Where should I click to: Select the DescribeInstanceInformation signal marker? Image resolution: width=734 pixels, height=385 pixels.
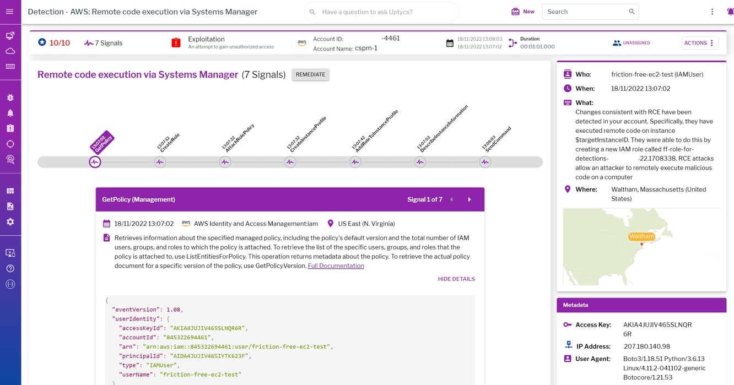[x=420, y=162]
